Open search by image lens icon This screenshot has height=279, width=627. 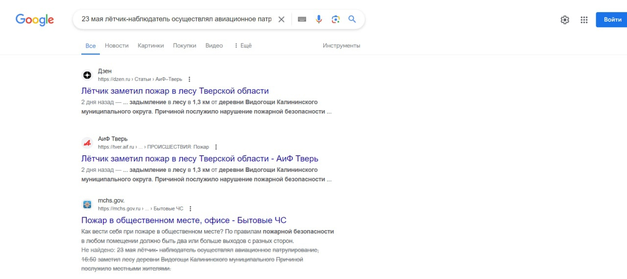336,20
